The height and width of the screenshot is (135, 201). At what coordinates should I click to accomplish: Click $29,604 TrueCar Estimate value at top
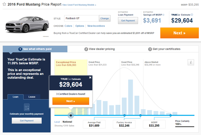click(182, 21)
